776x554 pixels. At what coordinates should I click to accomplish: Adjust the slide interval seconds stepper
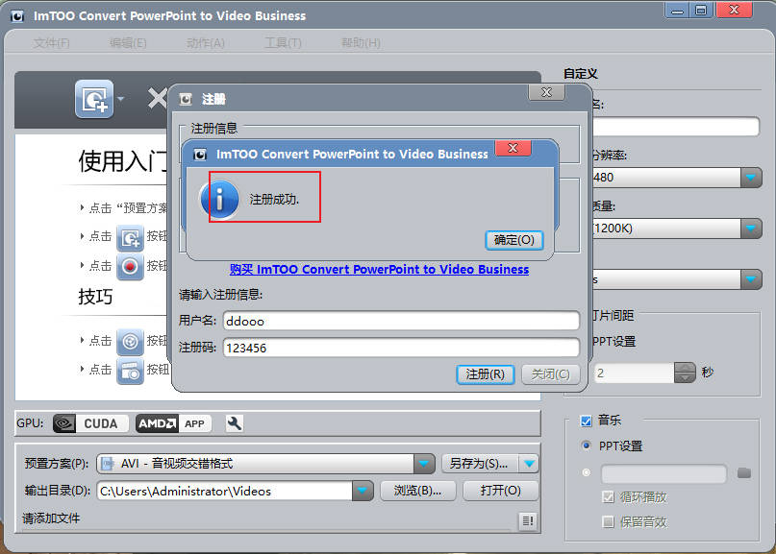click(685, 373)
